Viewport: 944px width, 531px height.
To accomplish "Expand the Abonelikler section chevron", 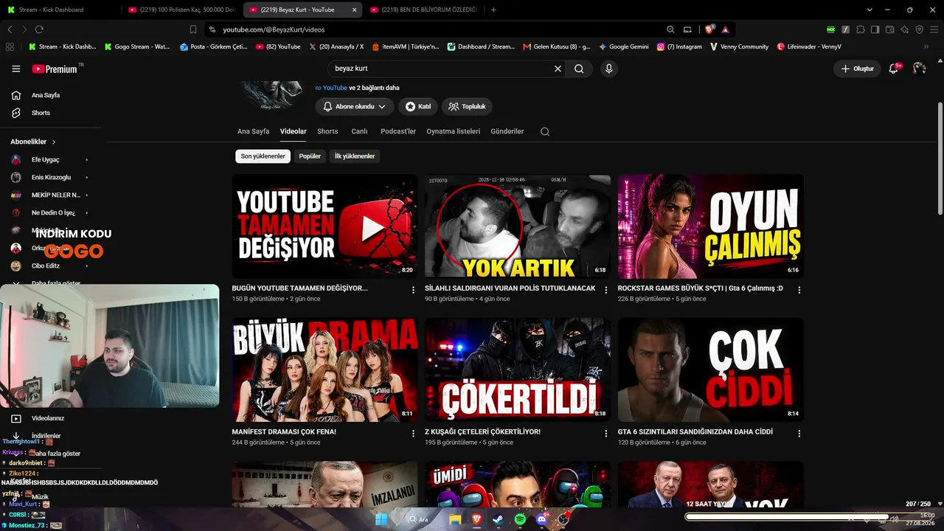I will tap(54, 142).
